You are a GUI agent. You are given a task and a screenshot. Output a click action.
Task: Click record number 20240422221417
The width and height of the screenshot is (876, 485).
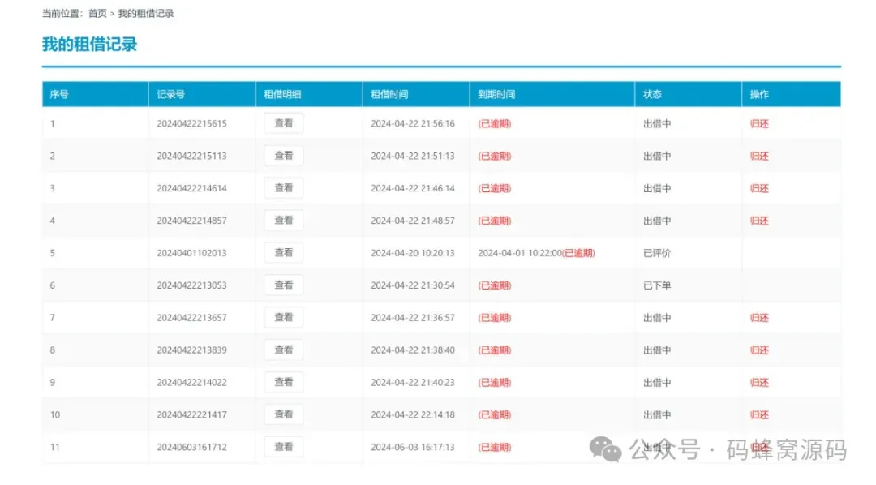point(191,415)
